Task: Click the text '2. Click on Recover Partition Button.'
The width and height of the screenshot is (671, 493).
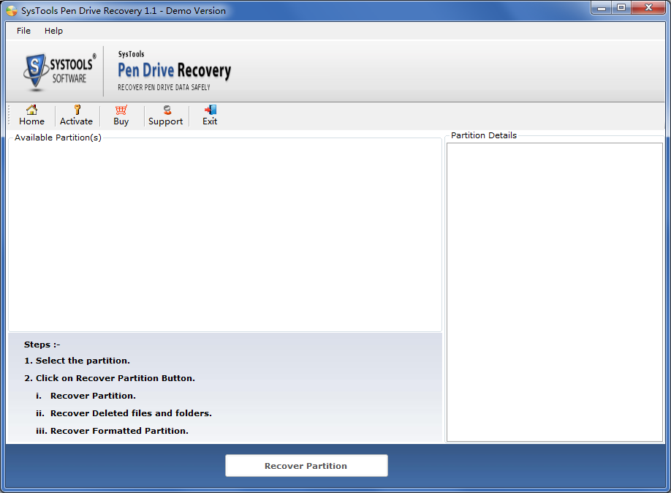Action: (110, 378)
